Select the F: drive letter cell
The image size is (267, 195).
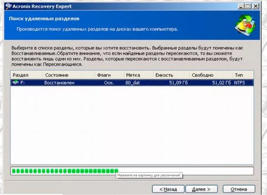coord(22,83)
